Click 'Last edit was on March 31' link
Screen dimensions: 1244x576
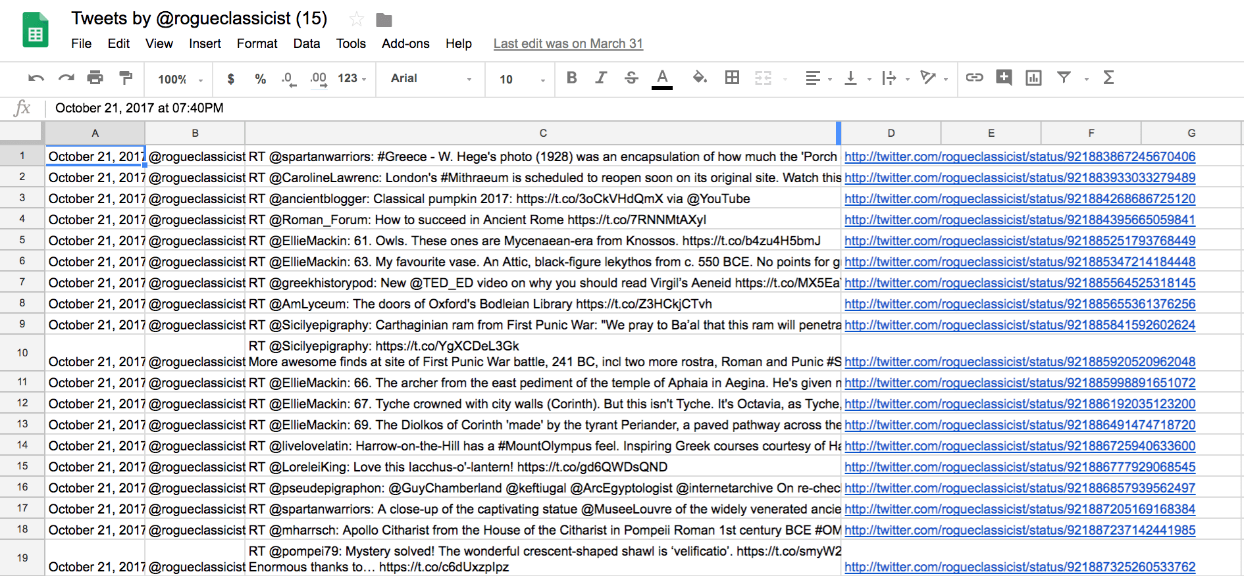(568, 43)
